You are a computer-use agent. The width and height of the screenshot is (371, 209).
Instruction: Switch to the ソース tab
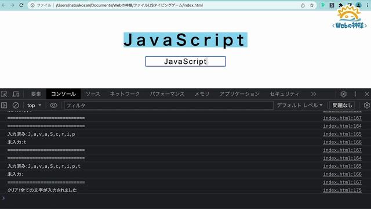[93, 94]
